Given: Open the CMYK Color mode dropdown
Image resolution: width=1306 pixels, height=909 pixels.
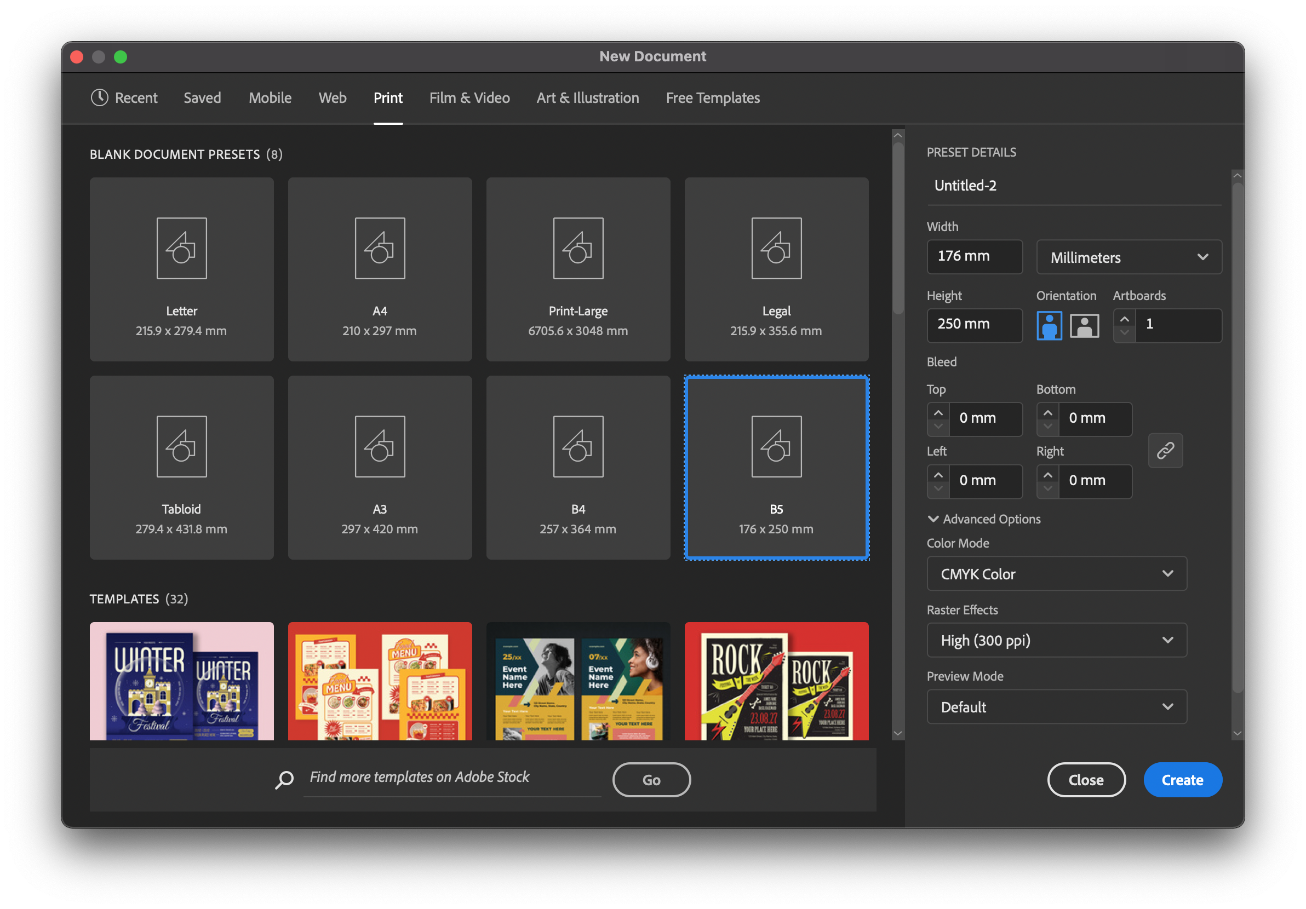Looking at the screenshot, I should (1056, 573).
